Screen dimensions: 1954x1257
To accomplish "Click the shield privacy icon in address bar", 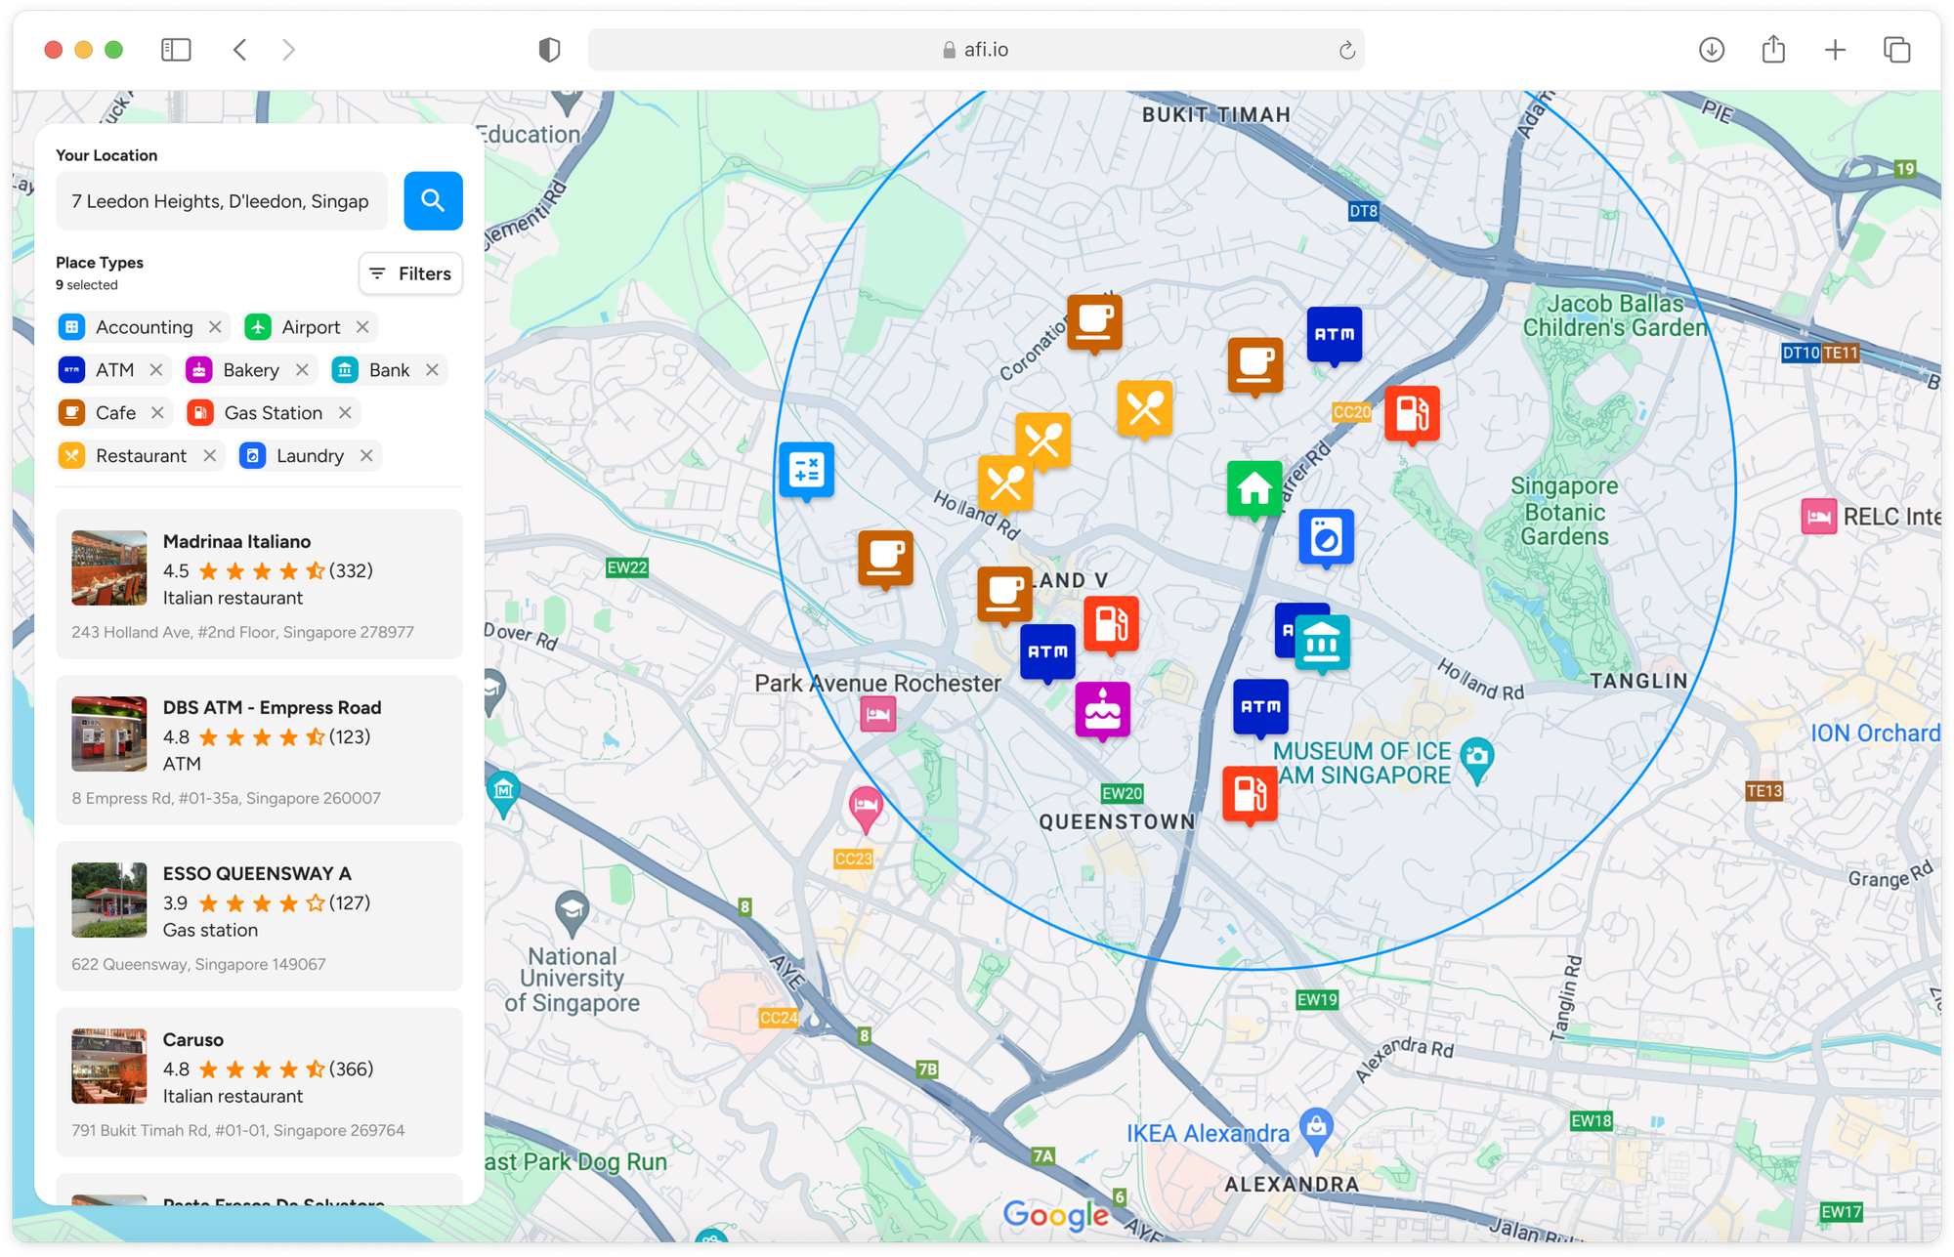I will (547, 50).
